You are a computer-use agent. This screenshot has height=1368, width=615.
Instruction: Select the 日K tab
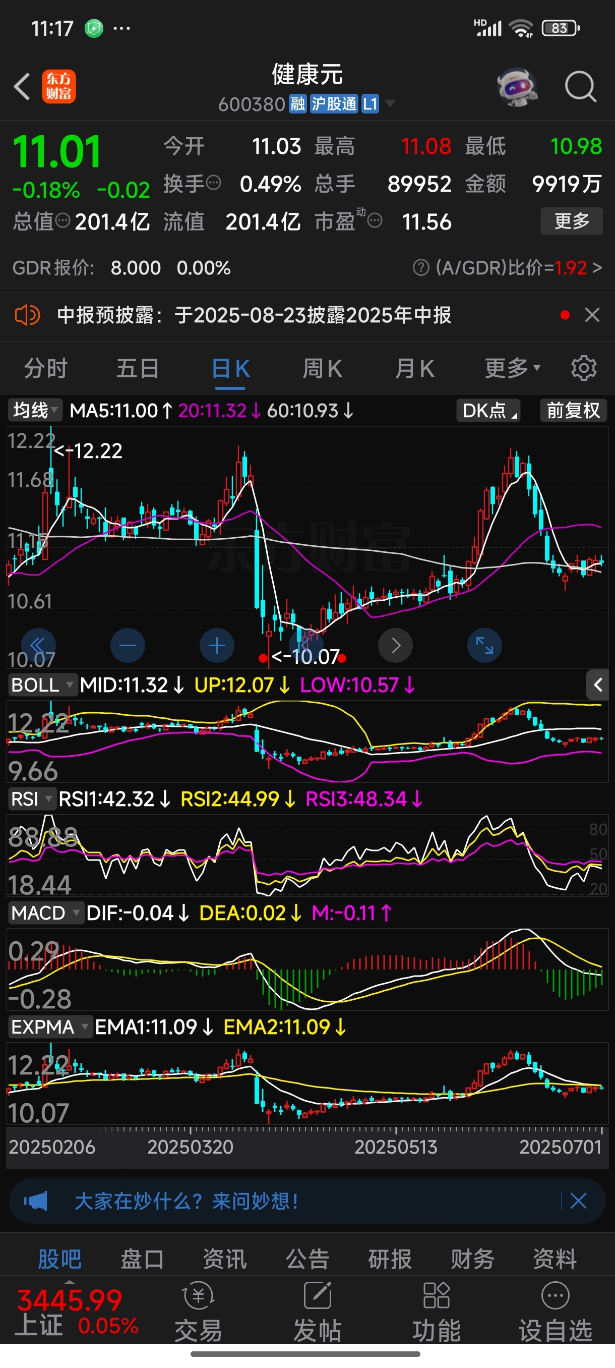[x=230, y=369]
